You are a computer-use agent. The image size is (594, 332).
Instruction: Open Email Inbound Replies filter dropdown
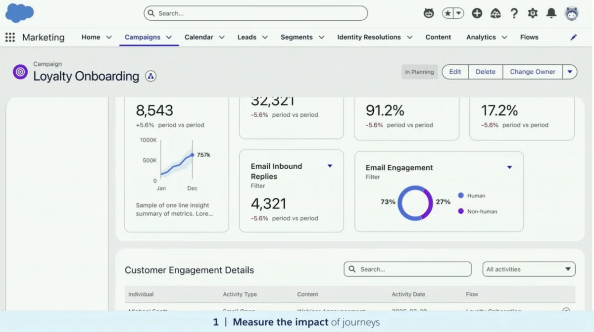point(330,166)
